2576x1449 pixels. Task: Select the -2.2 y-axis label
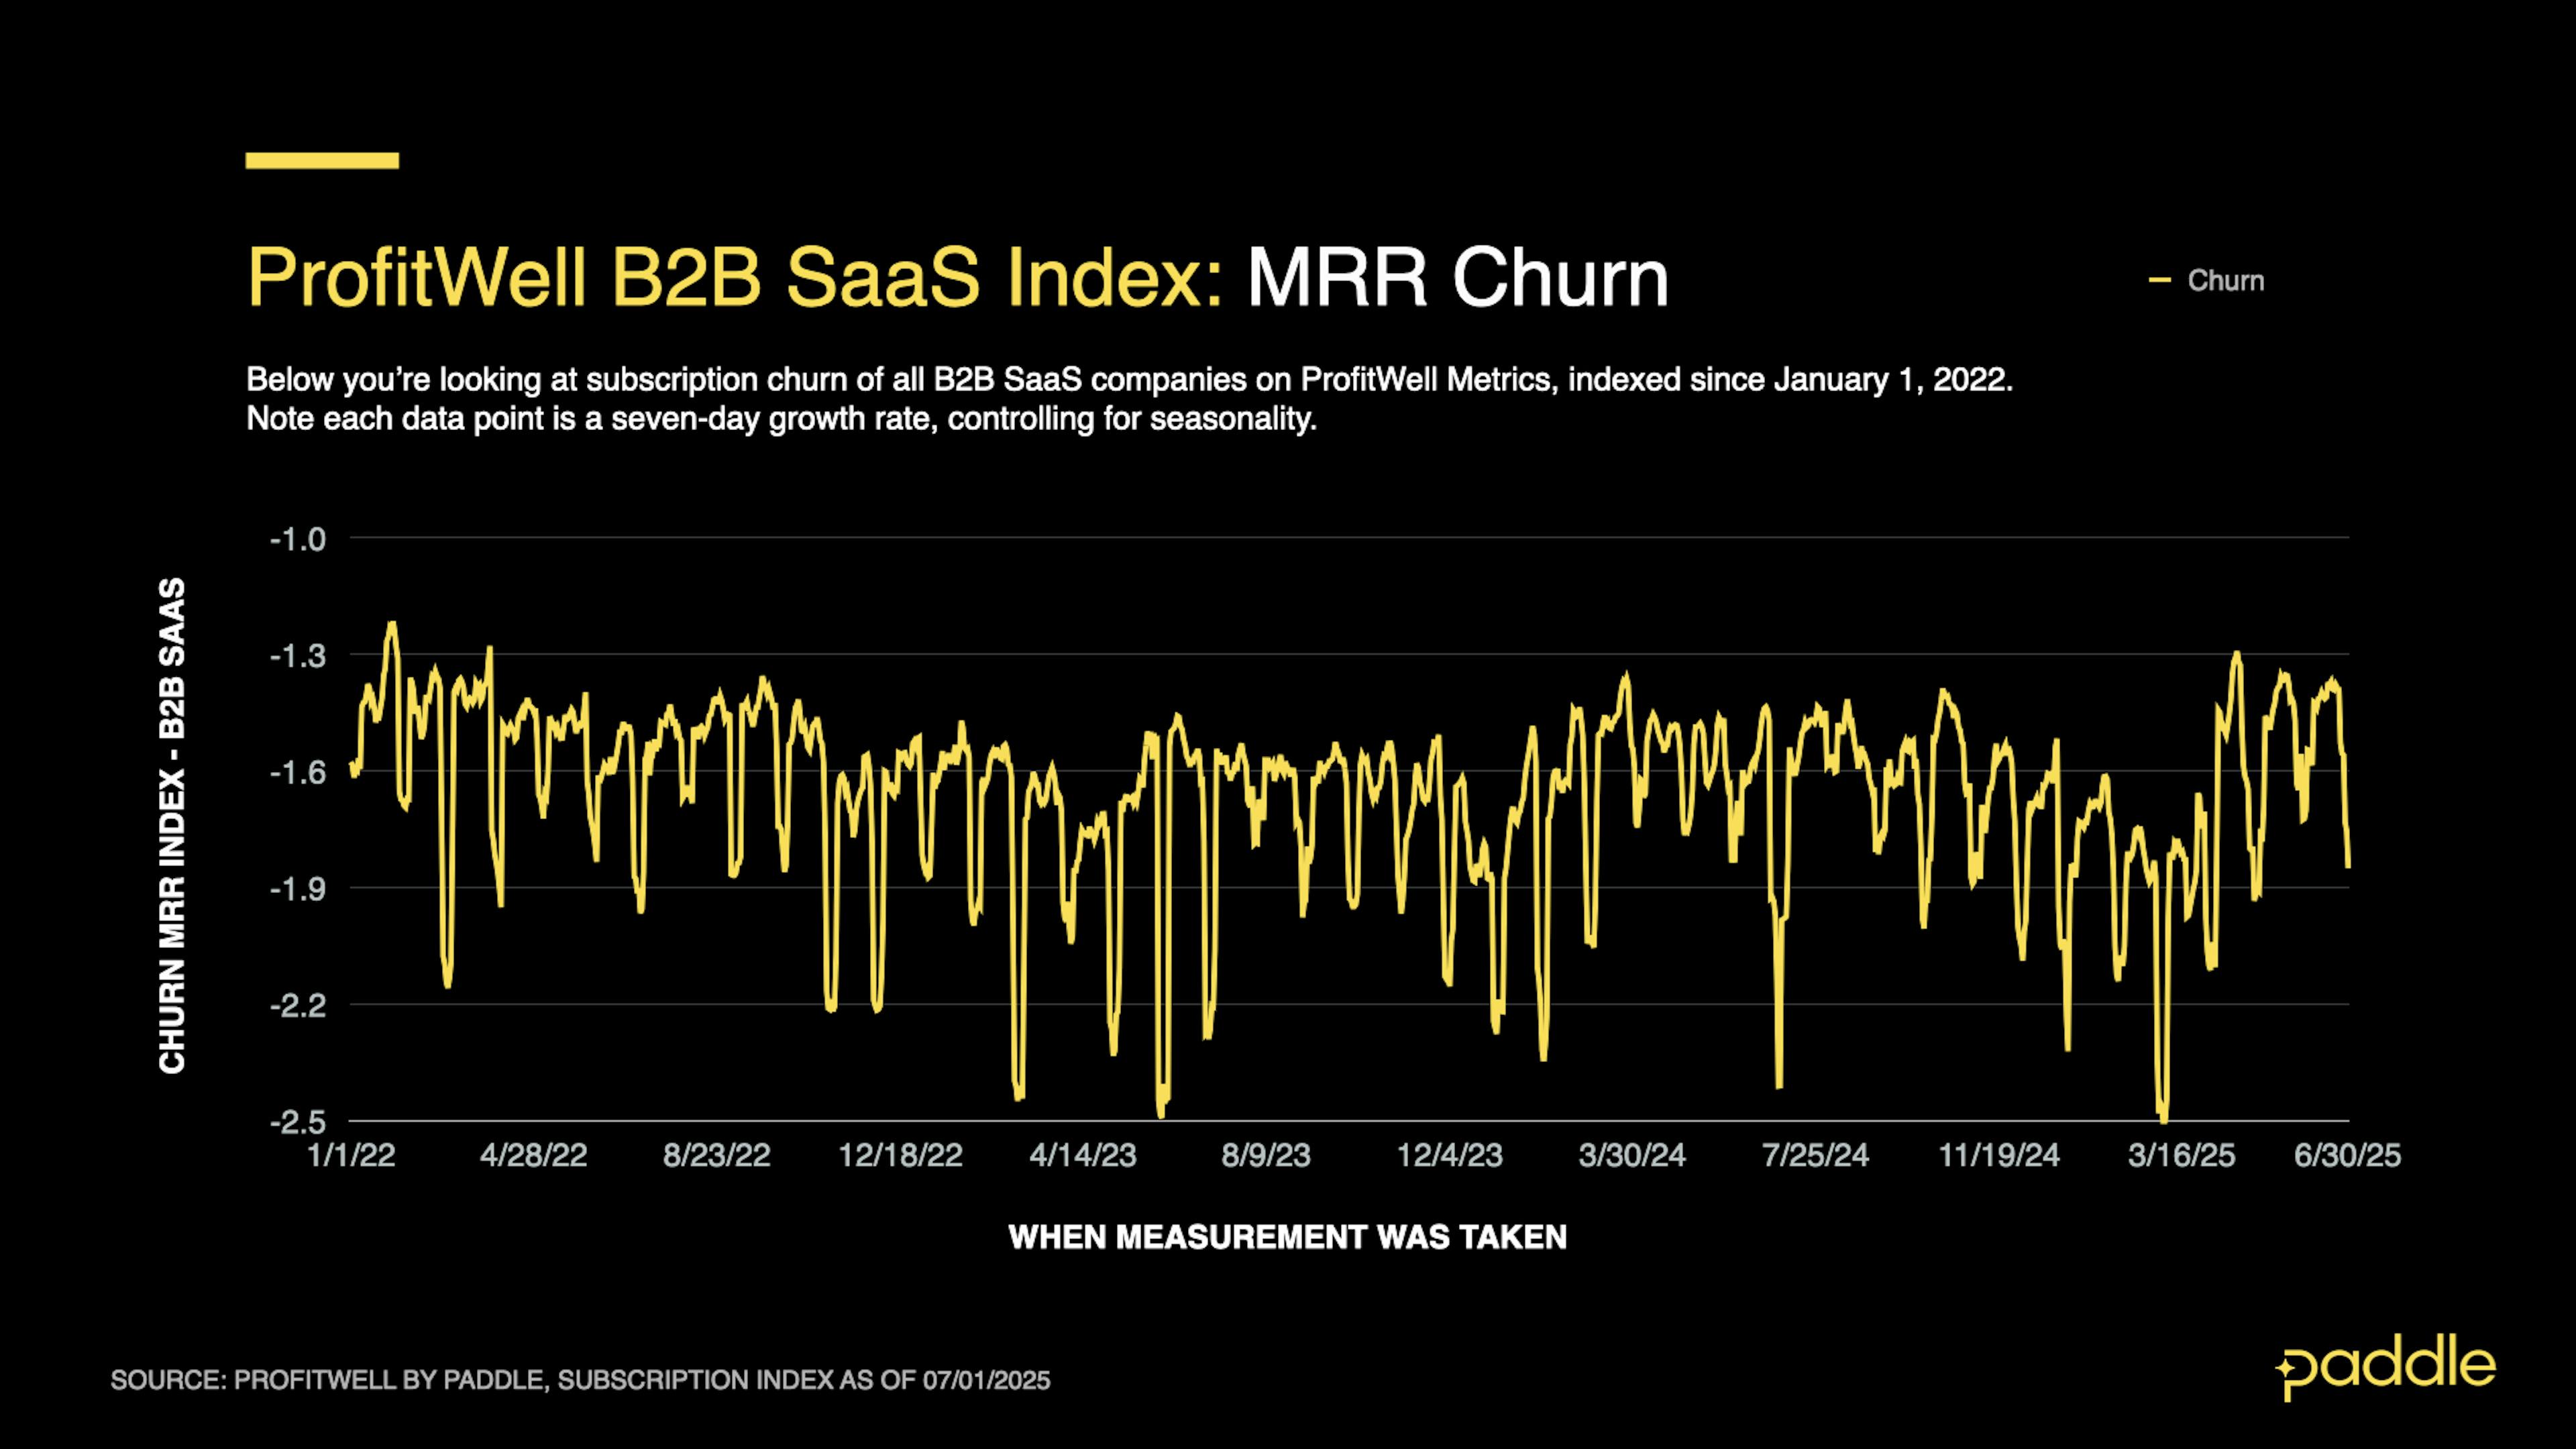298,1005
